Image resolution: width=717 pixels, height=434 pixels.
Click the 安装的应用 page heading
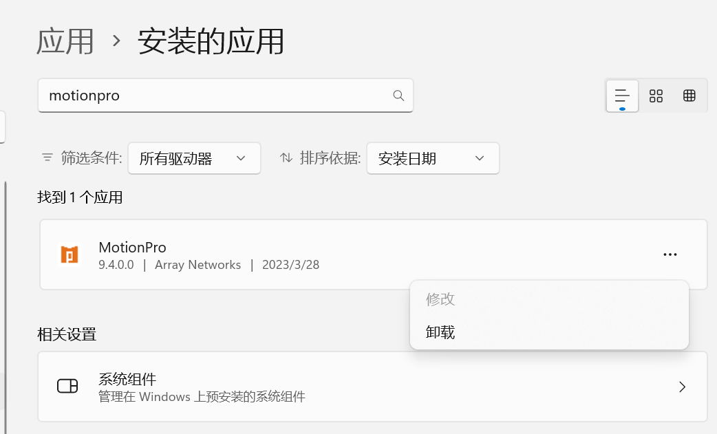click(x=211, y=41)
